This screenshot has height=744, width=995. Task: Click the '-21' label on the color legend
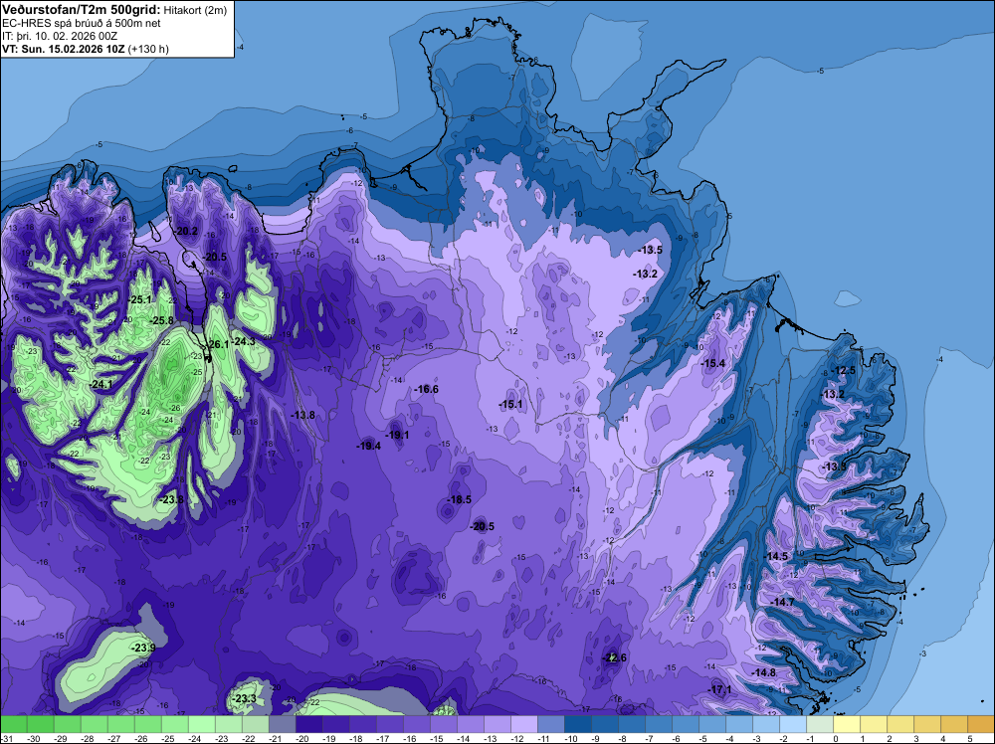pyautogui.click(x=275, y=739)
